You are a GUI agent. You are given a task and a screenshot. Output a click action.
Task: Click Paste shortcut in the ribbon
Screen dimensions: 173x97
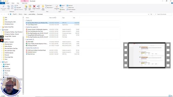19,10
